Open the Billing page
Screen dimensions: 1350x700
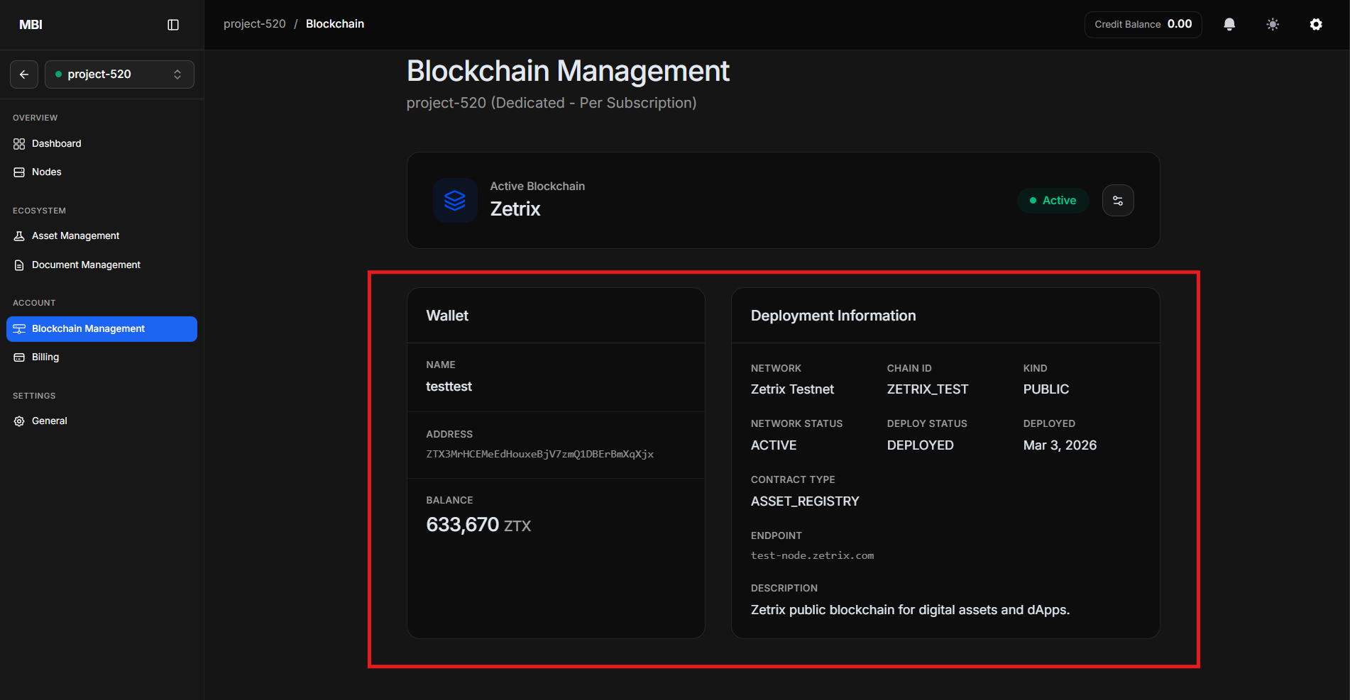45,357
